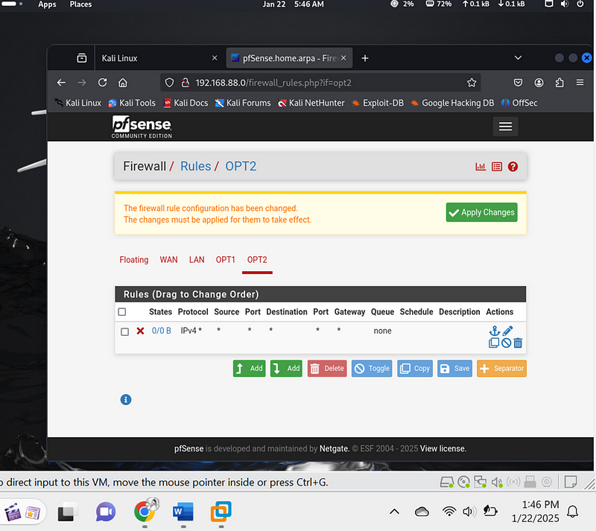Click the blue Save button
The height and width of the screenshot is (531, 596).
pyautogui.click(x=454, y=369)
